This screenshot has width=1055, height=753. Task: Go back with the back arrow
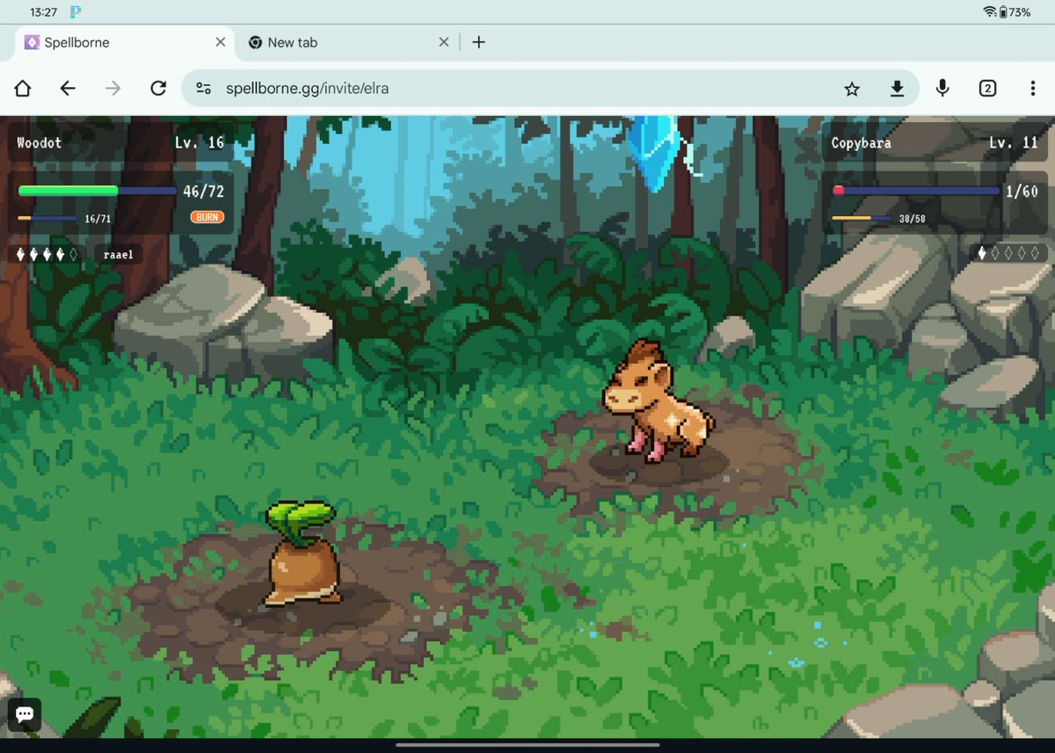[x=68, y=88]
